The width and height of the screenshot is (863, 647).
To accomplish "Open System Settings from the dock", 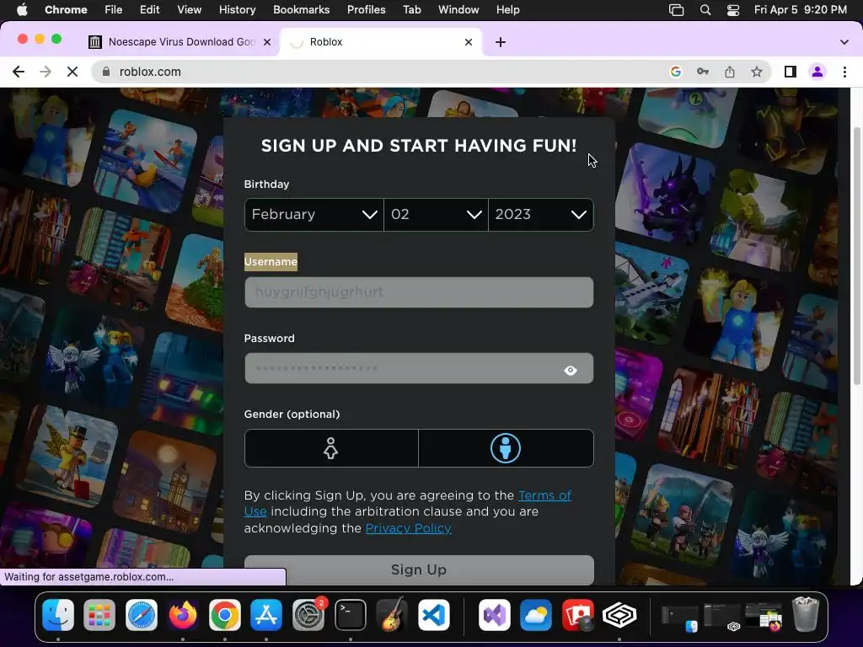I will click(308, 614).
